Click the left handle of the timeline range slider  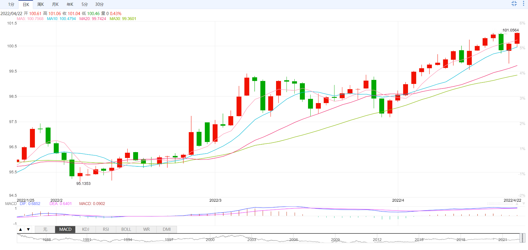(521, 238)
